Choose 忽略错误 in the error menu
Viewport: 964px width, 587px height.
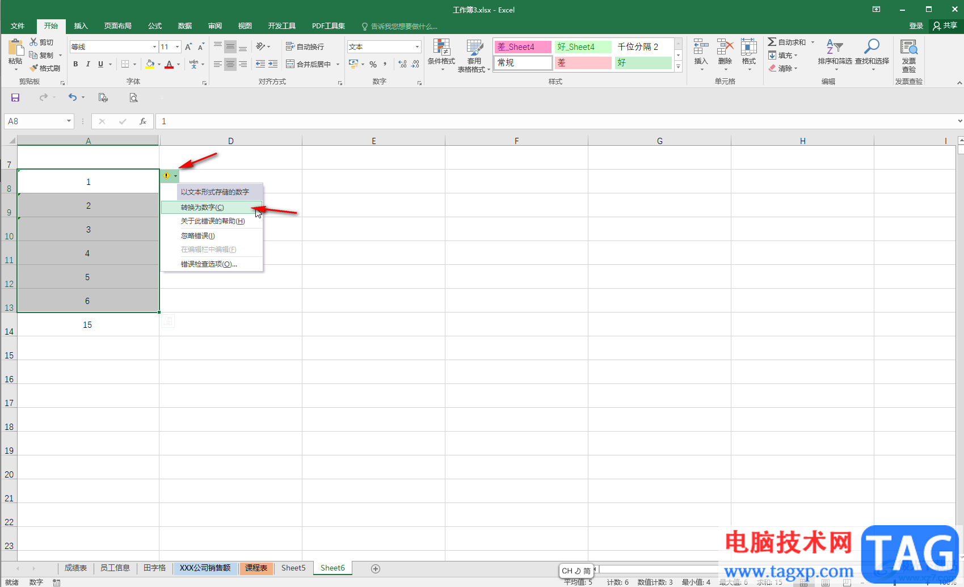coord(212,236)
